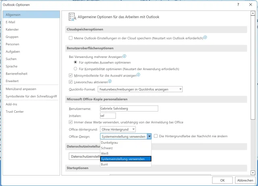Viewport: 258px width, 186px height.
Task: Expand the Office-Hintergrund dropdown
Action: pyautogui.click(x=133, y=129)
